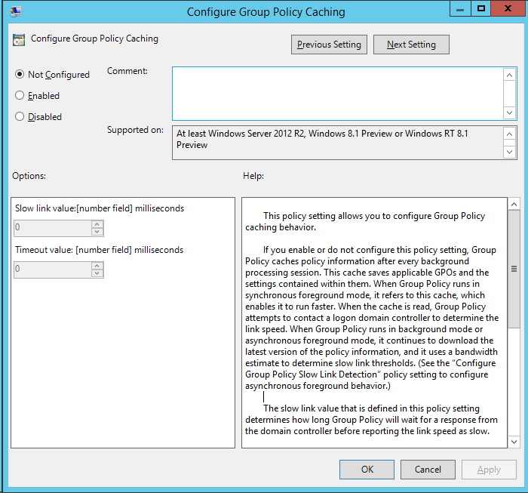Select the Enabled radio button
Image resolution: width=528 pixels, height=493 pixels.
coord(20,96)
